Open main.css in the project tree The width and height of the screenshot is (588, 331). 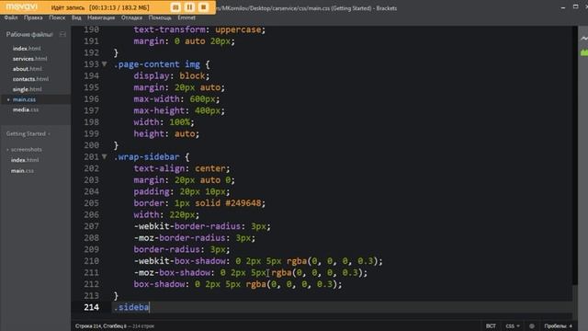22,171
